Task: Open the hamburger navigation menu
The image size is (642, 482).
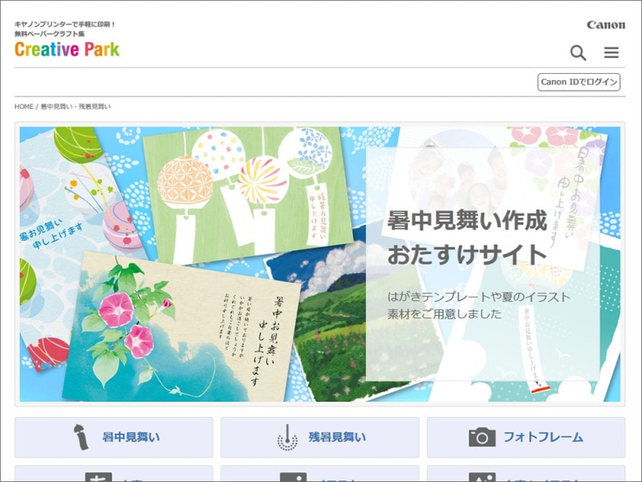Action: point(612,53)
